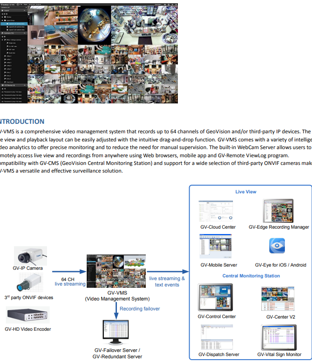The image size is (312, 361).
Task: Open the GV-Dispatch Server screenshot thumbnail
Action: [217, 337]
